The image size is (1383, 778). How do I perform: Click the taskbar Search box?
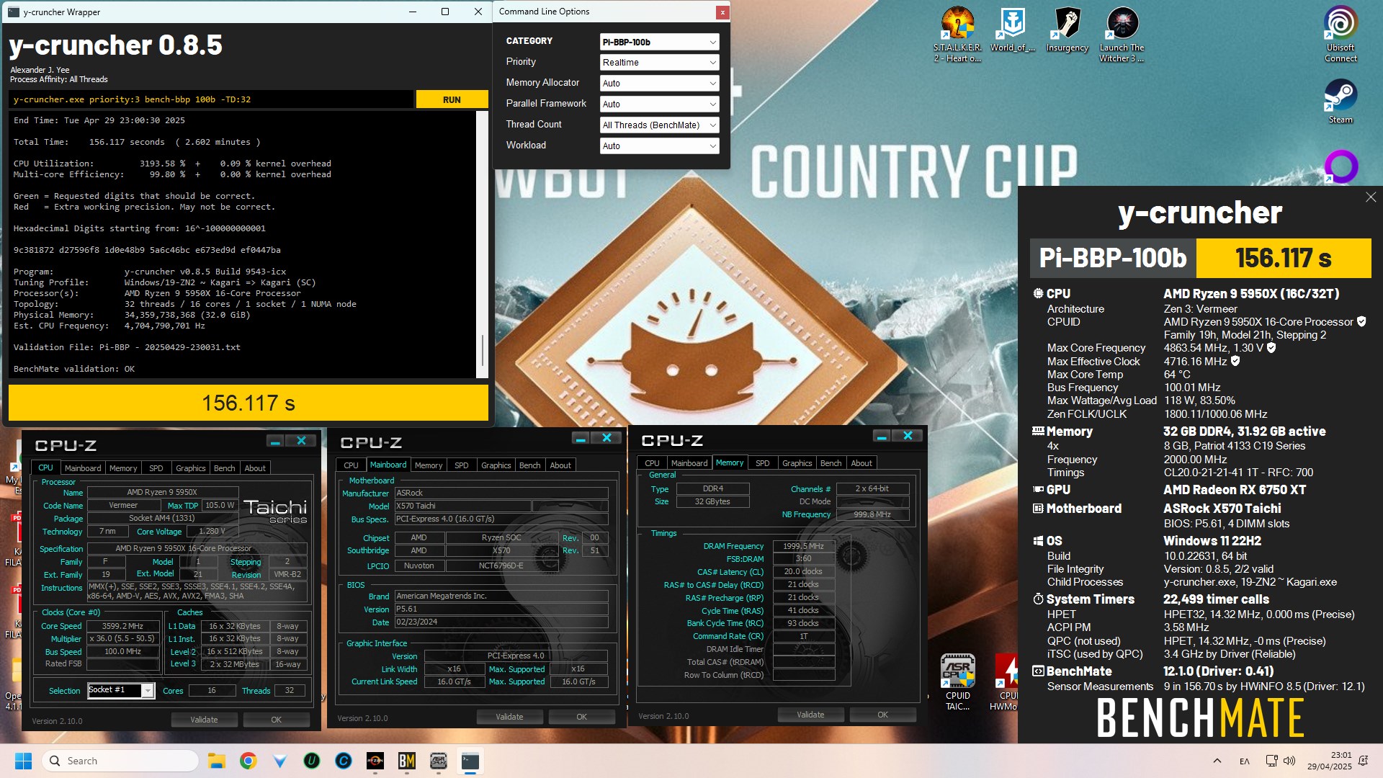[x=121, y=761]
